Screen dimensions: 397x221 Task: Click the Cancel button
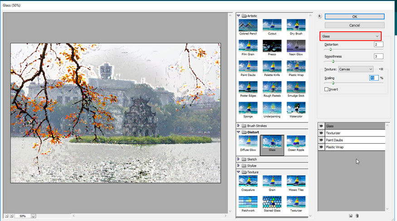click(354, 25)
